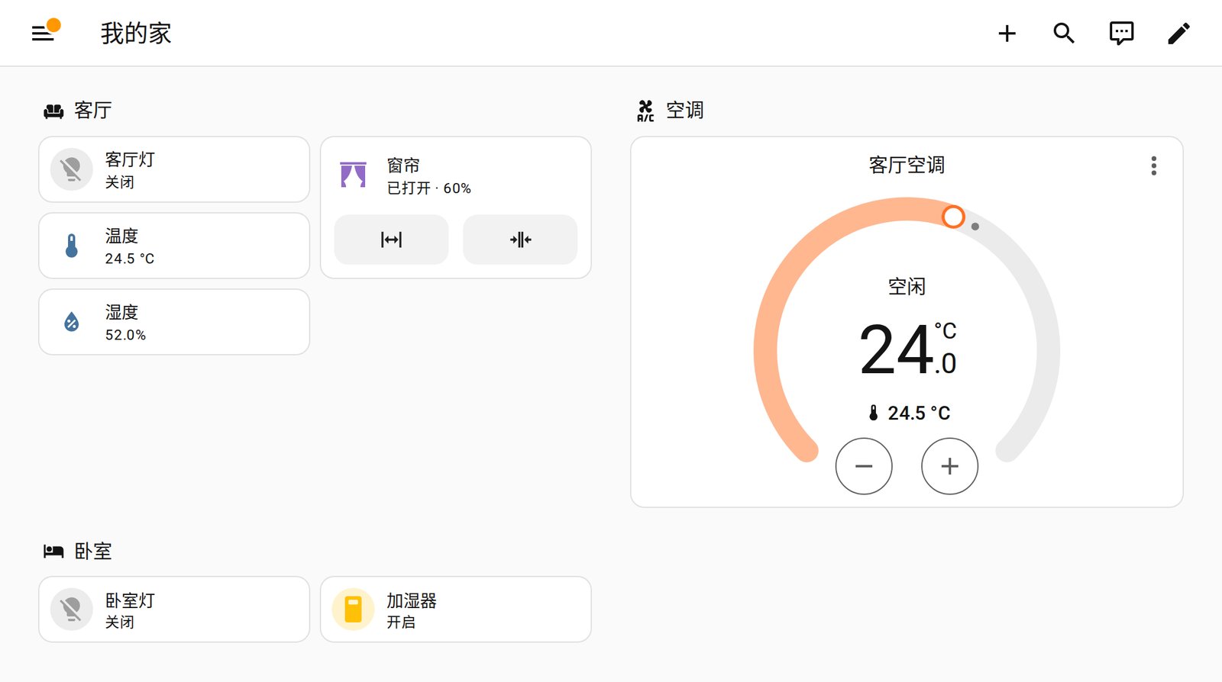Screen dimensions: 1222x682
Task: Open the 客厅灯 card details
Action: [174, 169]
